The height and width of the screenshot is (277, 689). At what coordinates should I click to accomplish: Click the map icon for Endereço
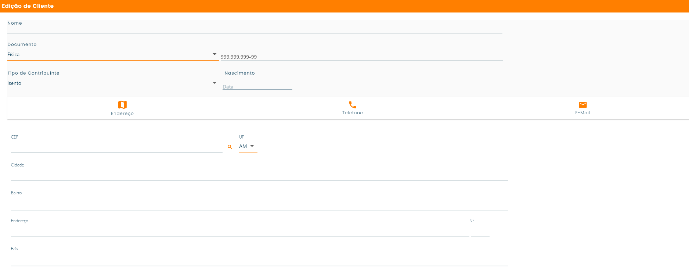pos(122,105)
